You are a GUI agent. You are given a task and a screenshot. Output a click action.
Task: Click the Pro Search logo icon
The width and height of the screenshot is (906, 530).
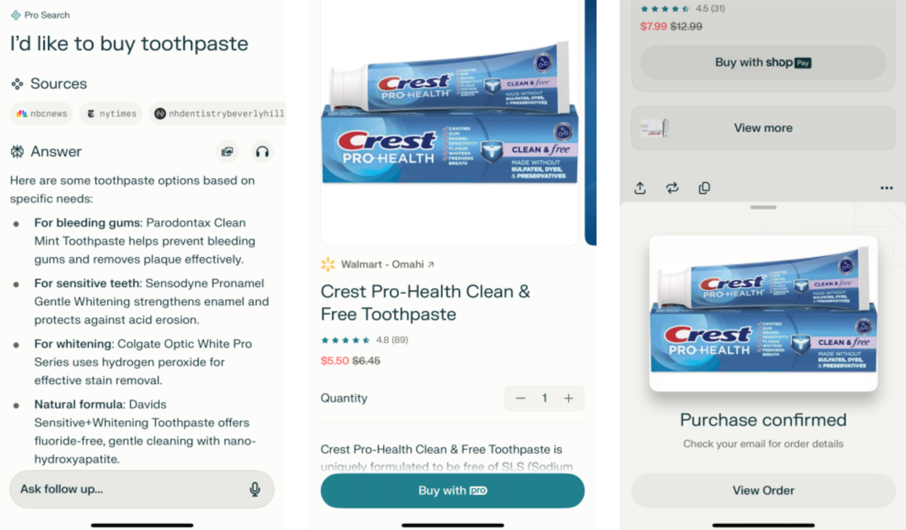pyautogui.click(x=15, y=15)
